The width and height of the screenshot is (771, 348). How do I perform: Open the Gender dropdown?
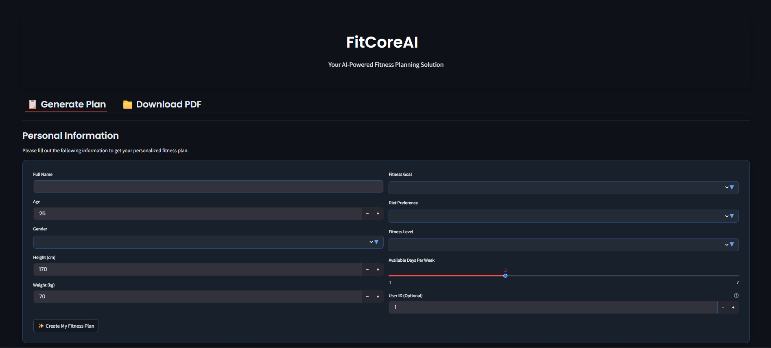[x=208, y=242]
